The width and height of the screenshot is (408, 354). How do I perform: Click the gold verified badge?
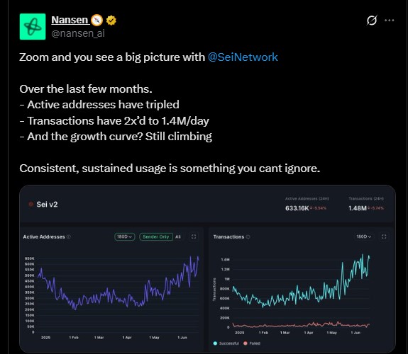(111, 21)
